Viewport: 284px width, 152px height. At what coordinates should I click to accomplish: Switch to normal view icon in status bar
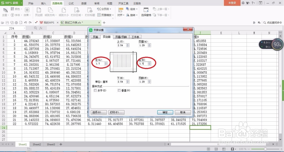pyautogui.click(x=208, y=149)
